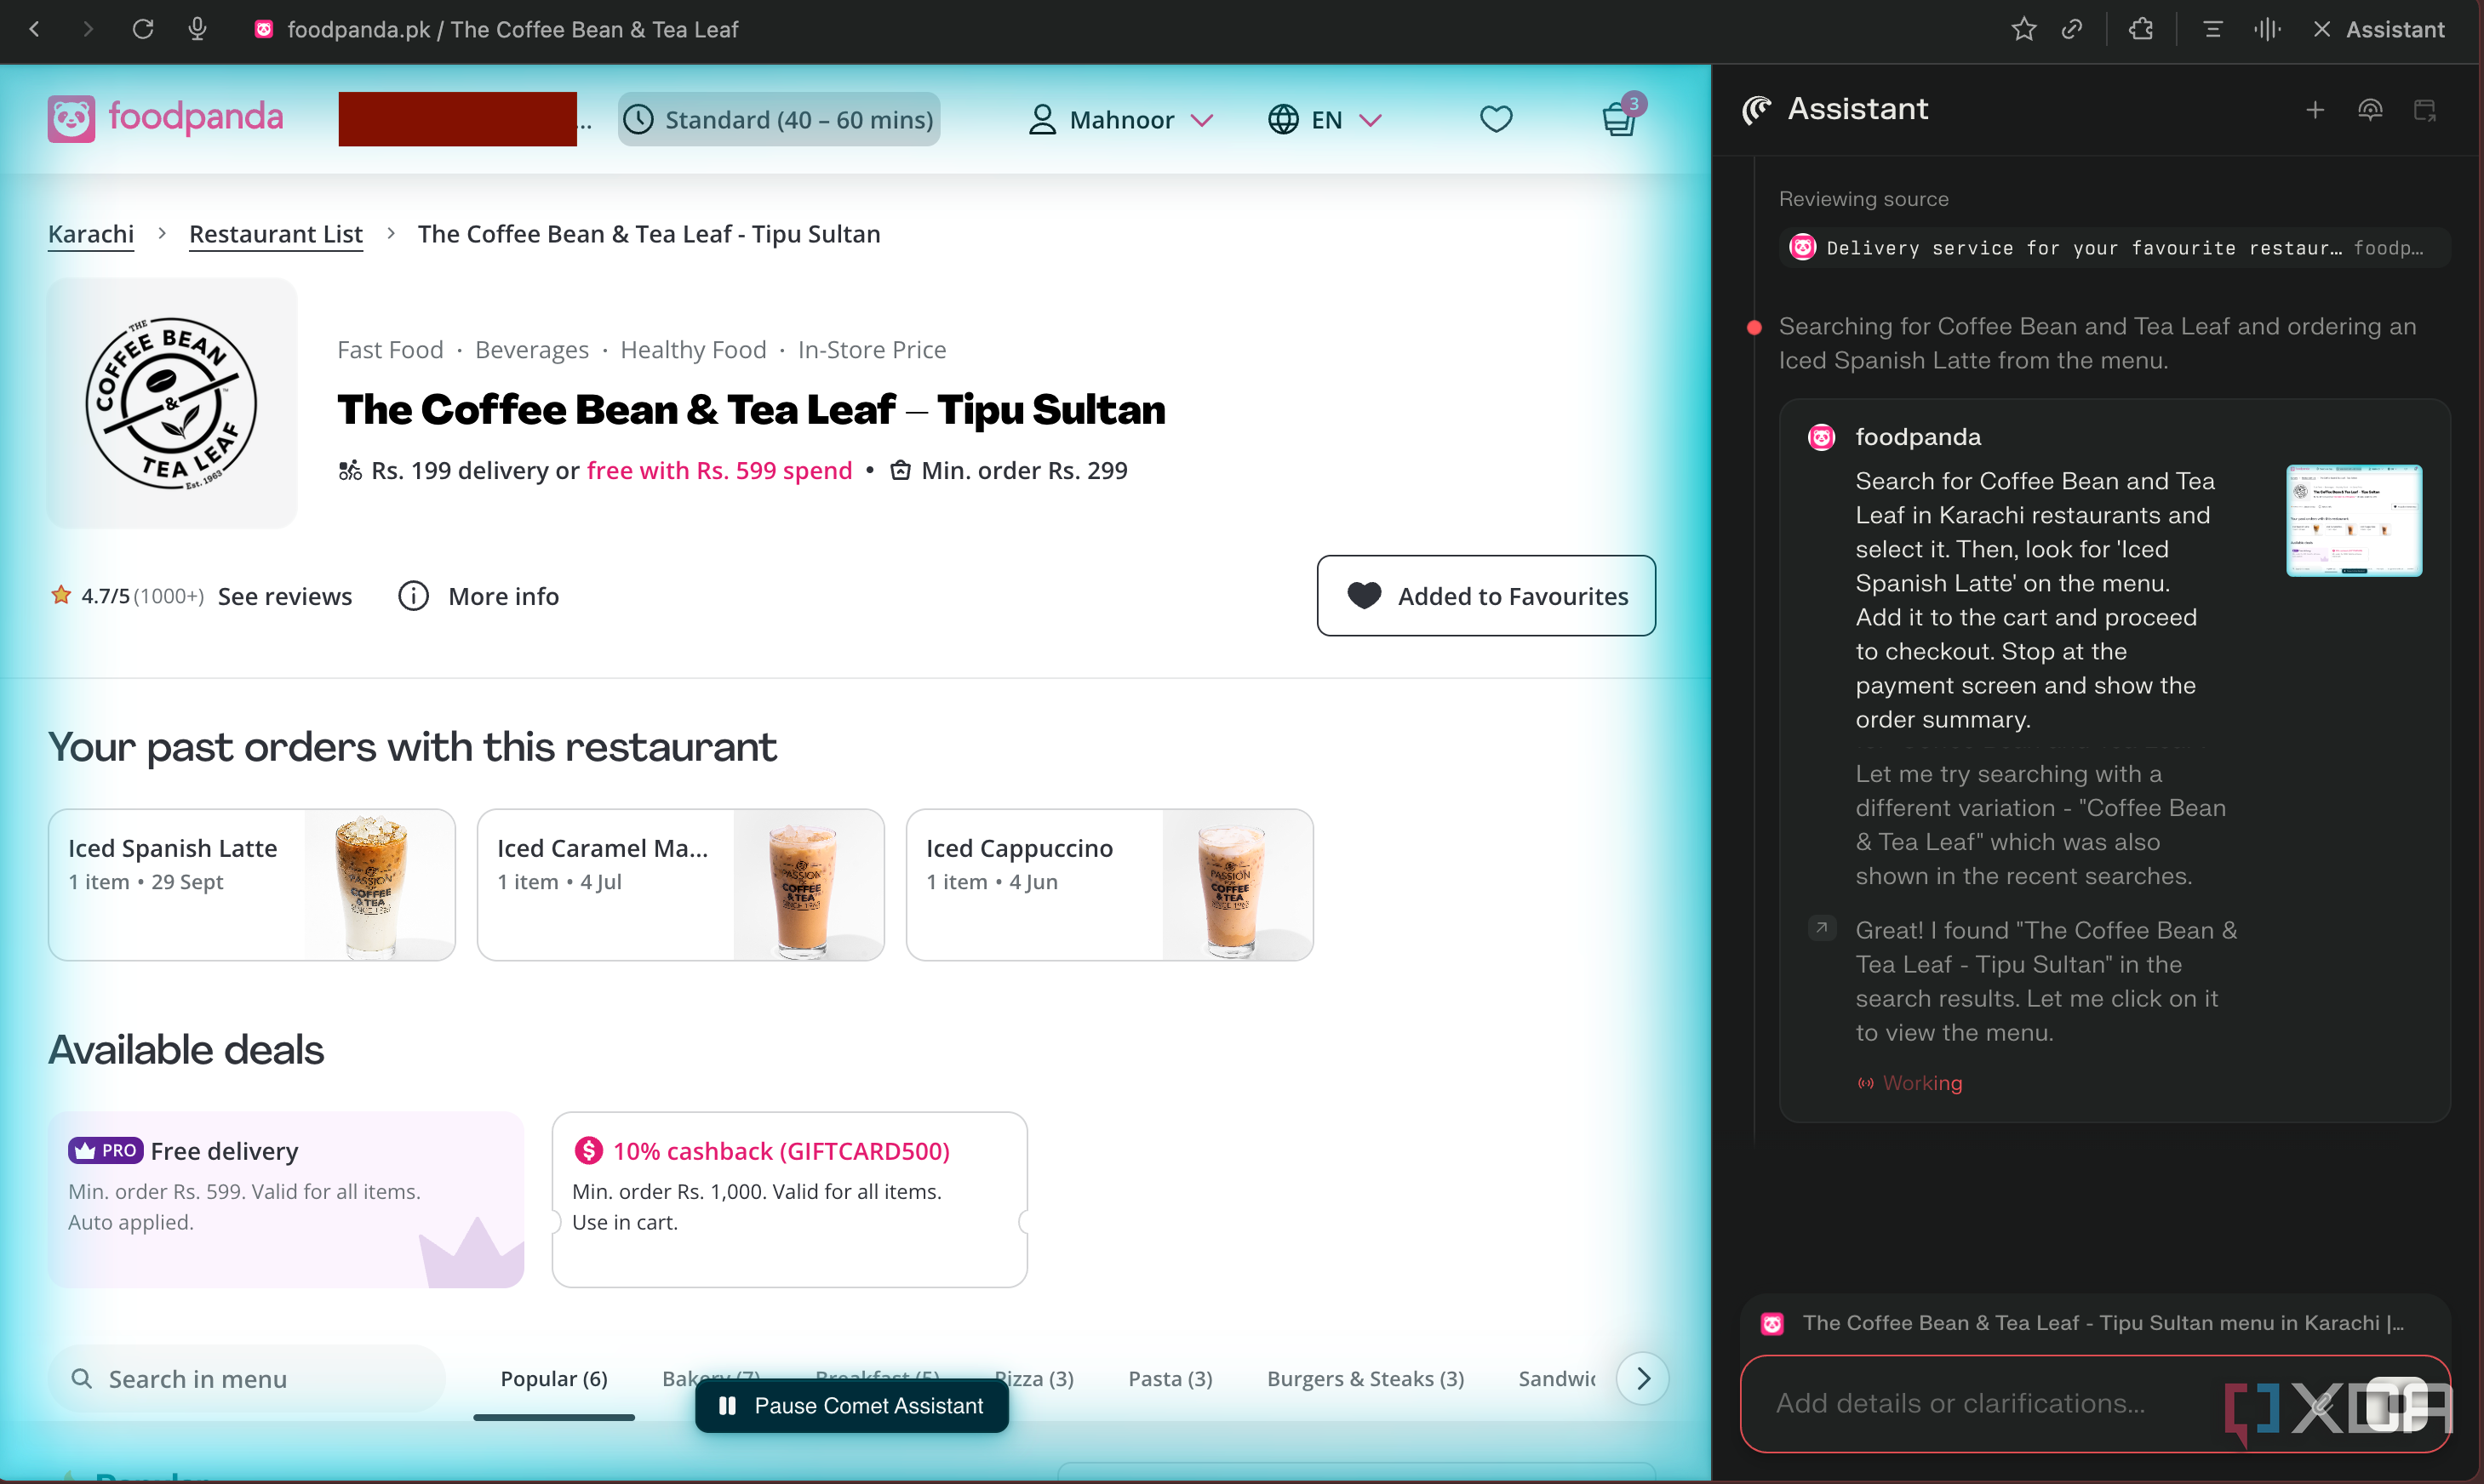
Task: Start a new Assistant thread with plus icon
Action: click(x=2315, y=110)
